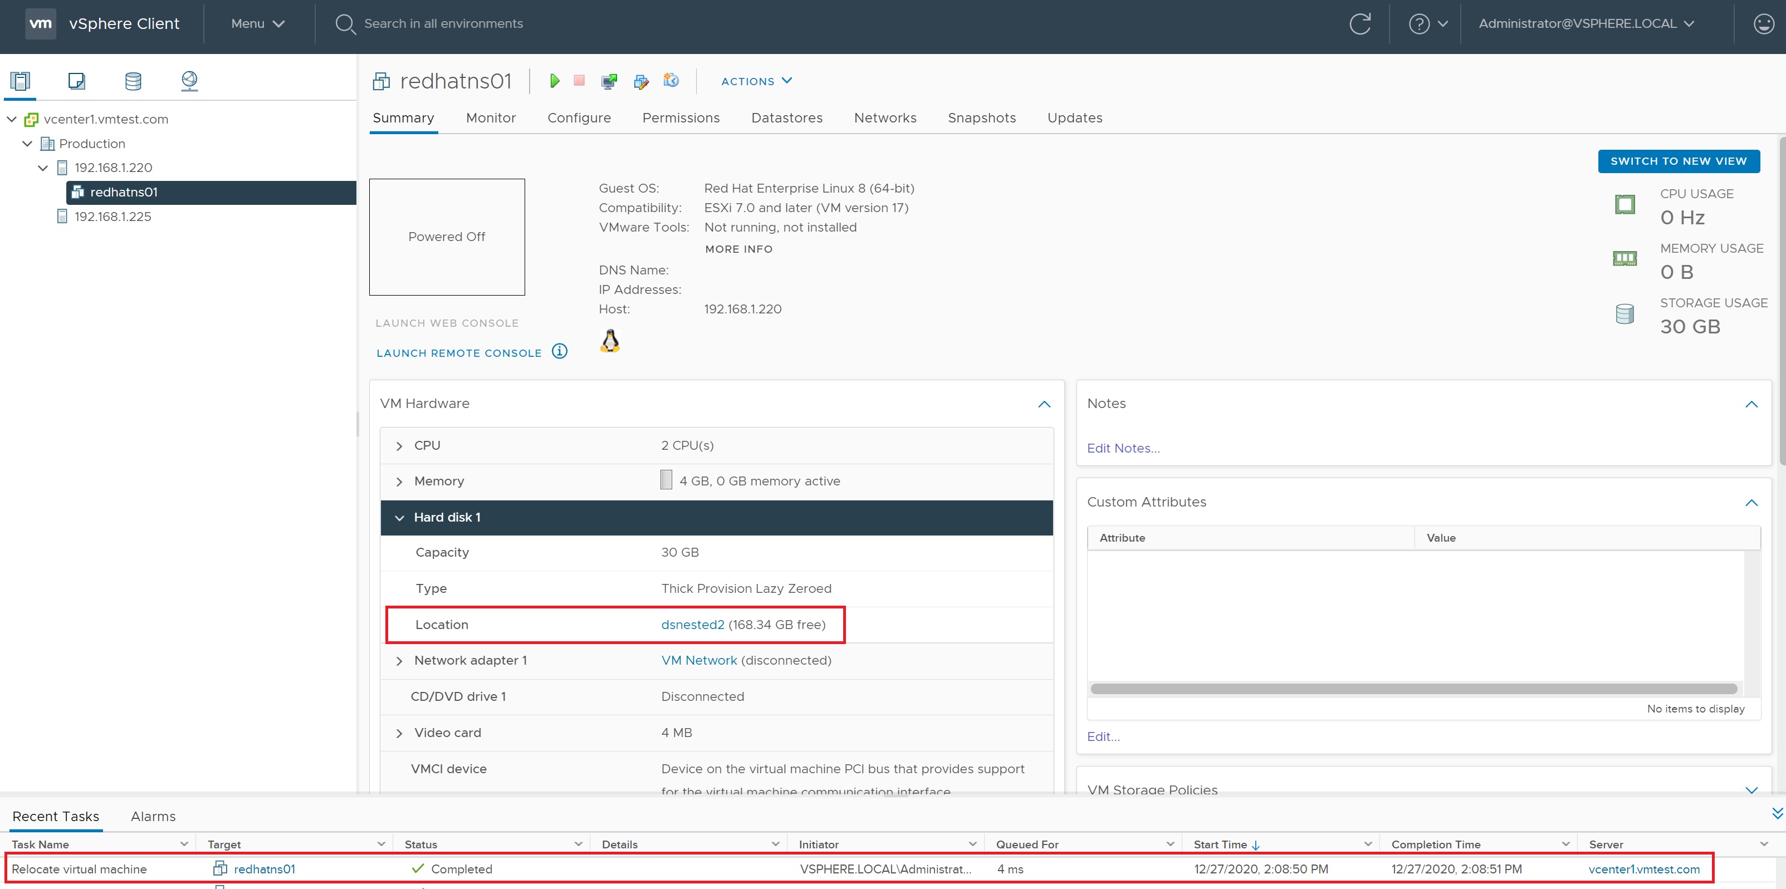1786x889 pixels.
Task: Collapse the Production datacenter tree node
Action: [x=27, y=144]
